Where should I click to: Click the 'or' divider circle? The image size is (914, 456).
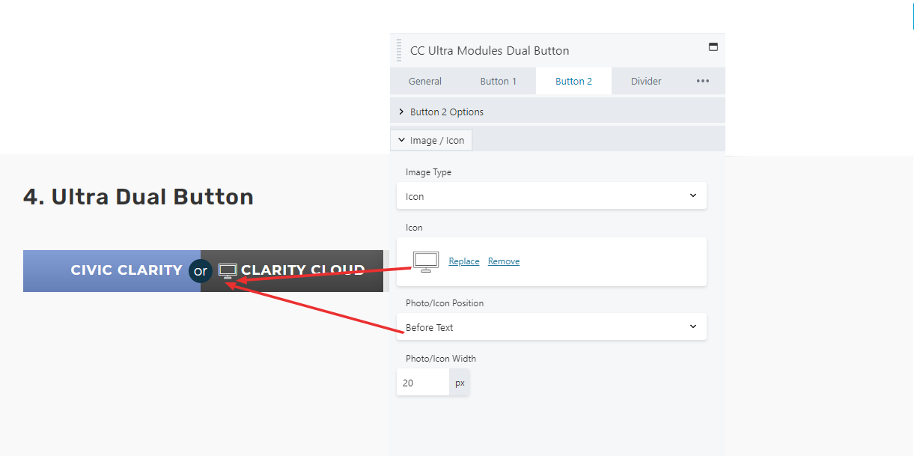click(201, 271)
